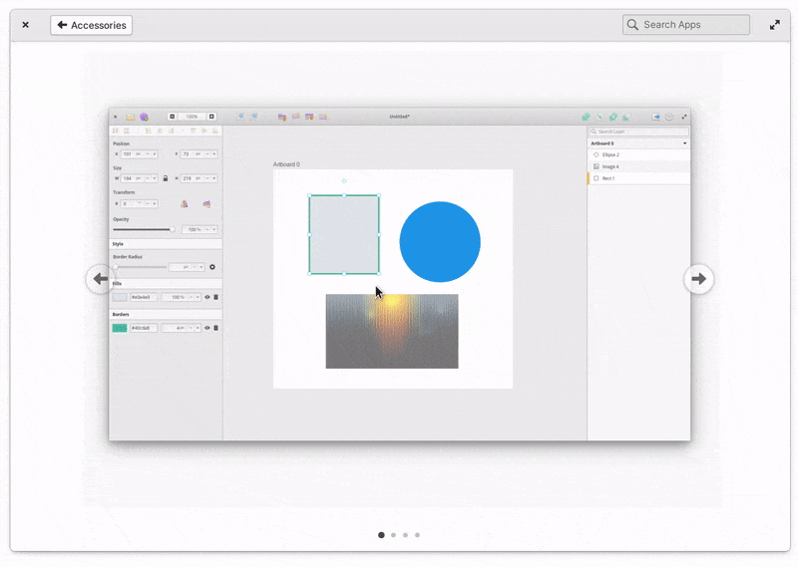Viewport: 798px width, 567px height.
Task: Jump to the fourth screenshot dot
Action: 417,535
